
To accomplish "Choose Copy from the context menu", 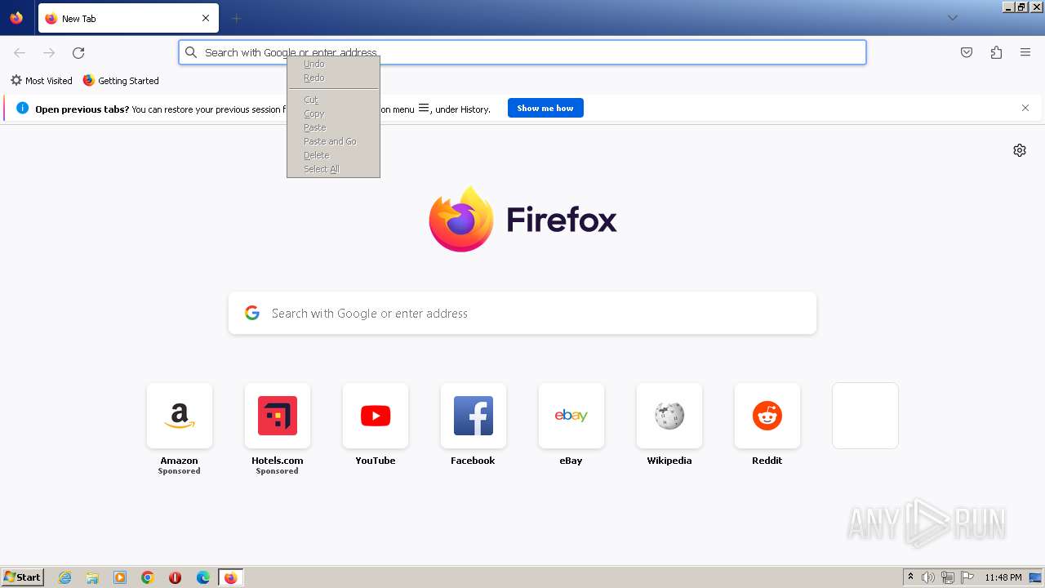I will 333,114.
